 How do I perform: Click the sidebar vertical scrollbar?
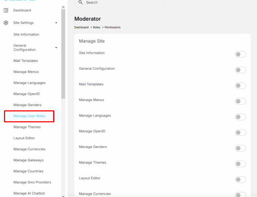[63, 55]
